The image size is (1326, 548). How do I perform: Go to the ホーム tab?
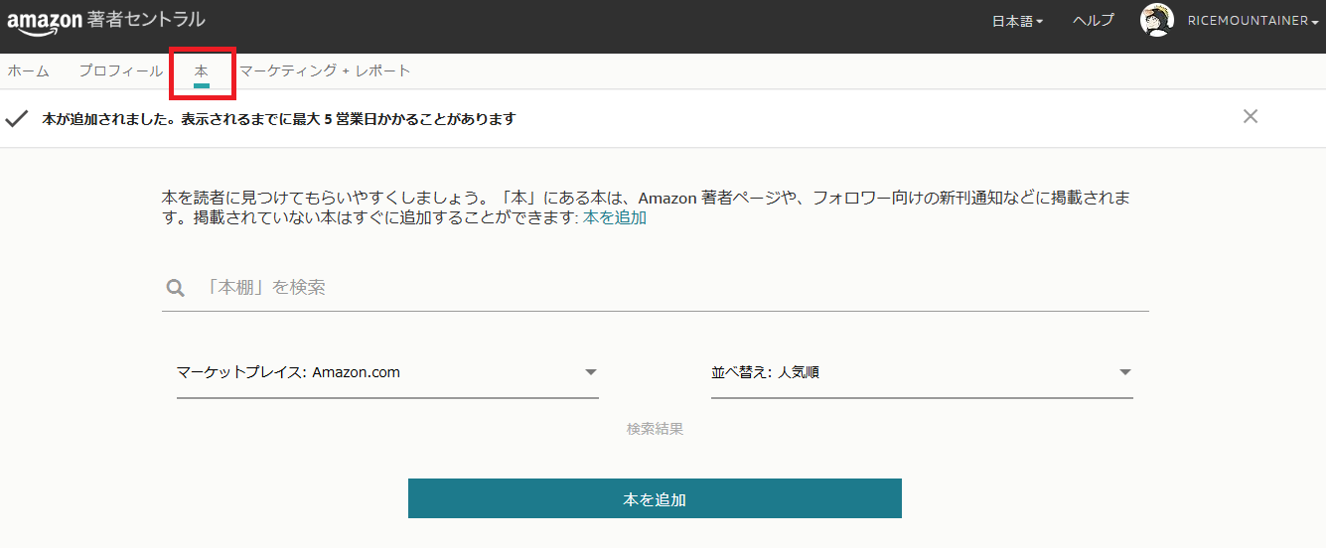point(28,70)
